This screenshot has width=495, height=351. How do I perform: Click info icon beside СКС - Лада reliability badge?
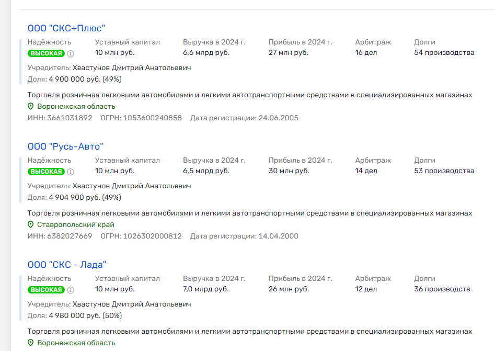click(x=71, y=290)
